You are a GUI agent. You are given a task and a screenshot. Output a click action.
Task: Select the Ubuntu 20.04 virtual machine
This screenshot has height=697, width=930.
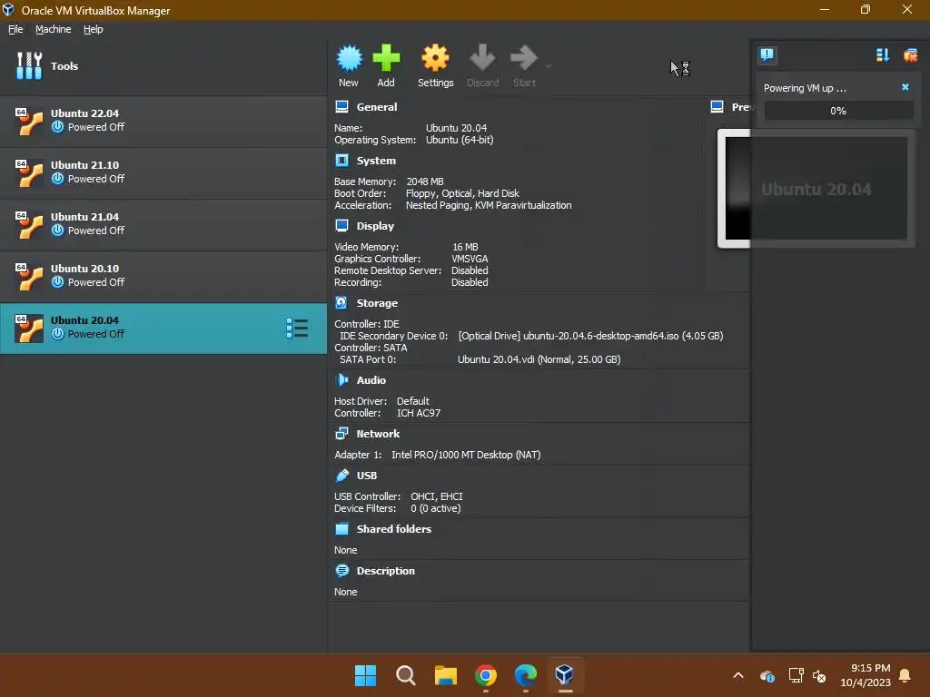click(x=163, y=329)
